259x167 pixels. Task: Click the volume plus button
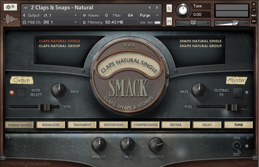(x=246, y=24)
